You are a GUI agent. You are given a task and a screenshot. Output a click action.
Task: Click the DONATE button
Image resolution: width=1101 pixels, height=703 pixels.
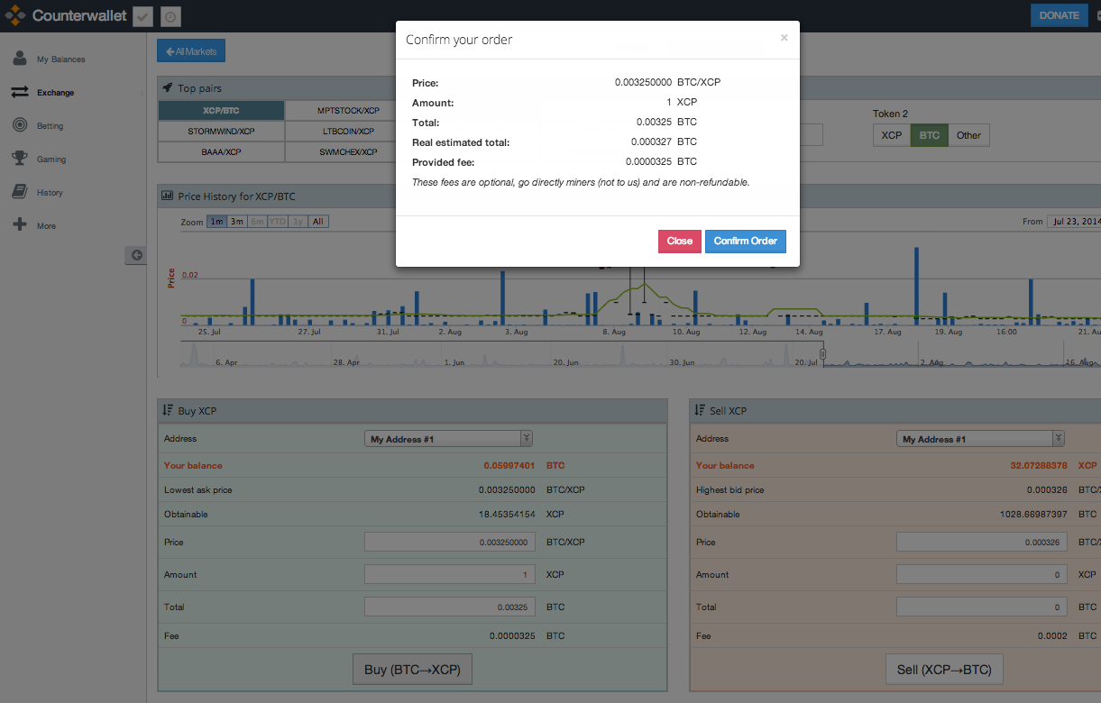pos(1059,15)
